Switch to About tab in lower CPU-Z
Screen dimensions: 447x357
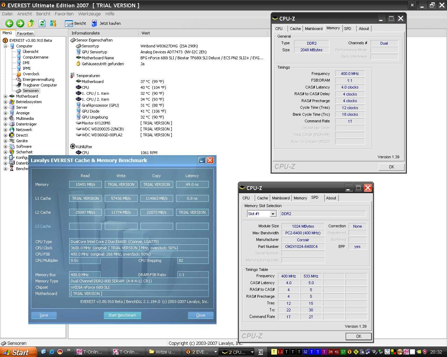click(x=331, y=198)
